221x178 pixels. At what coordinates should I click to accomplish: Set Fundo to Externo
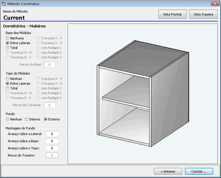(x=52, y=119)
